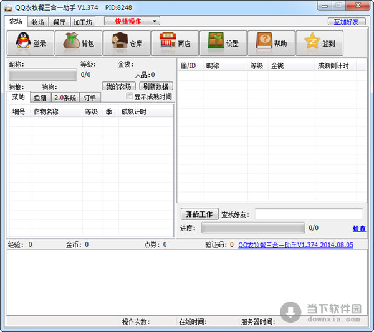This screenshot has height=332, width=374.
Task: Click the 偷/ID column header
Action: point(191,66)
